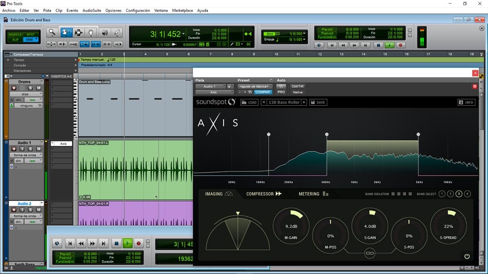Viewport: 488px width, 274px height.
Task: Click Rewind in the main transport
Action: (x=344, y=45)
